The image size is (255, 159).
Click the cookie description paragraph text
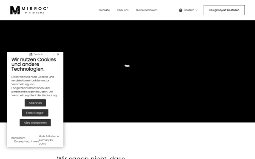pyautogui.click(x=34, y=86)
